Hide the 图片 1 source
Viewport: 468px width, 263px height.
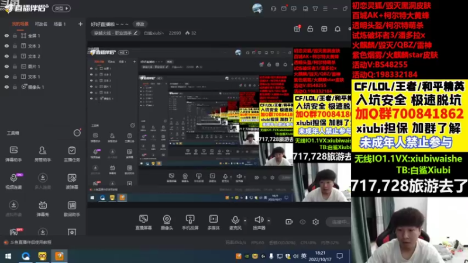(x=6, y=67)
